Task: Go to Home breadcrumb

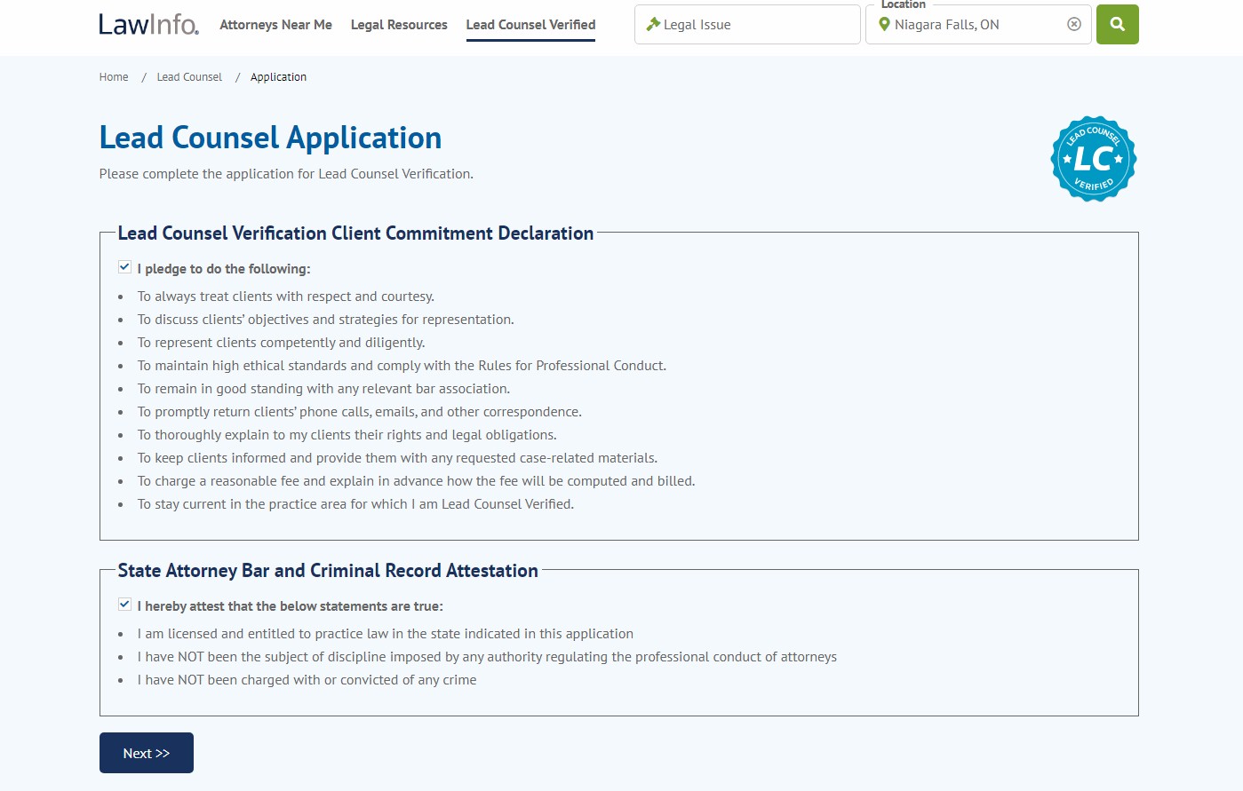Action: point(114,77)
